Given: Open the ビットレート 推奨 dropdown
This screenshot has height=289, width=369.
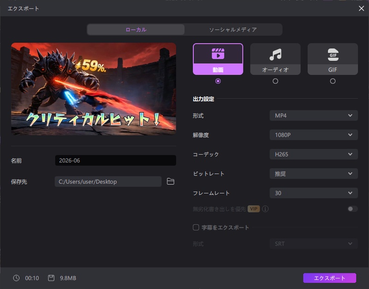Looking at the screenshot, I should tap(314, 174).
